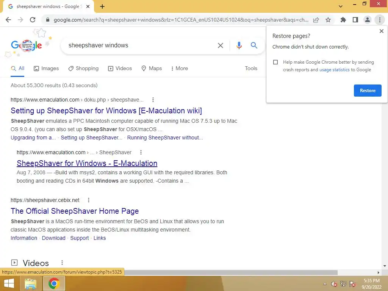388x291 pixels.
Task: Open tab search chevron in title bar
Action: (341, 6)
